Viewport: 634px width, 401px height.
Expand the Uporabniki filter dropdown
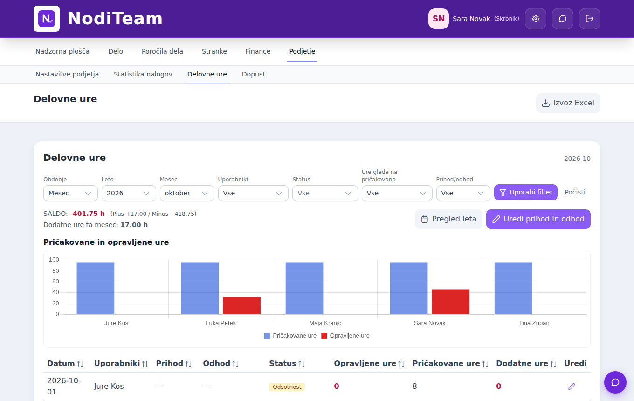click(253, 193)
